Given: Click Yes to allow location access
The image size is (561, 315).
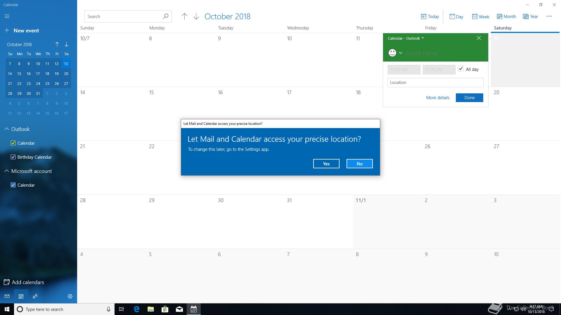Looking at the screenshot, I should (326, 164).
